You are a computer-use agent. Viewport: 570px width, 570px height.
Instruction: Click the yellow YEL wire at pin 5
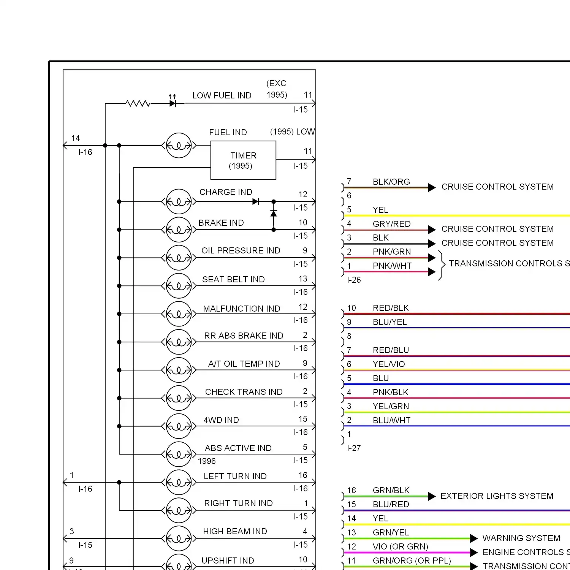457,215
